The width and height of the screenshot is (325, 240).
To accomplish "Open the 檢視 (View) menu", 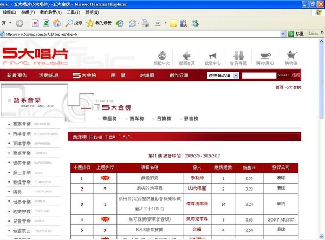I will (x=28, y=12).
